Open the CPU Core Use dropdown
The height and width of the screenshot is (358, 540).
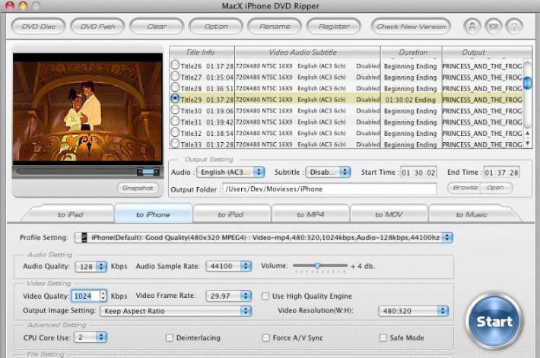click(x=91, y=337)
